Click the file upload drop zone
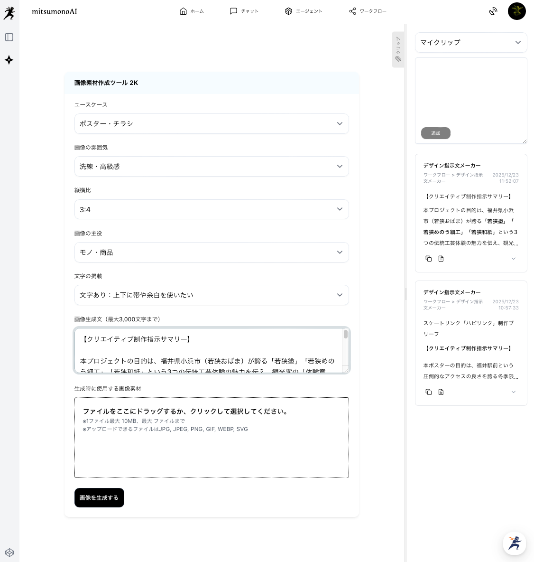Image resolution: width=534 pixels, height=562 pixels. point(212,438)
